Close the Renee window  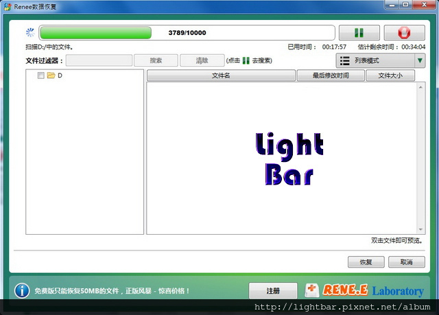click(x=424, y=5)
